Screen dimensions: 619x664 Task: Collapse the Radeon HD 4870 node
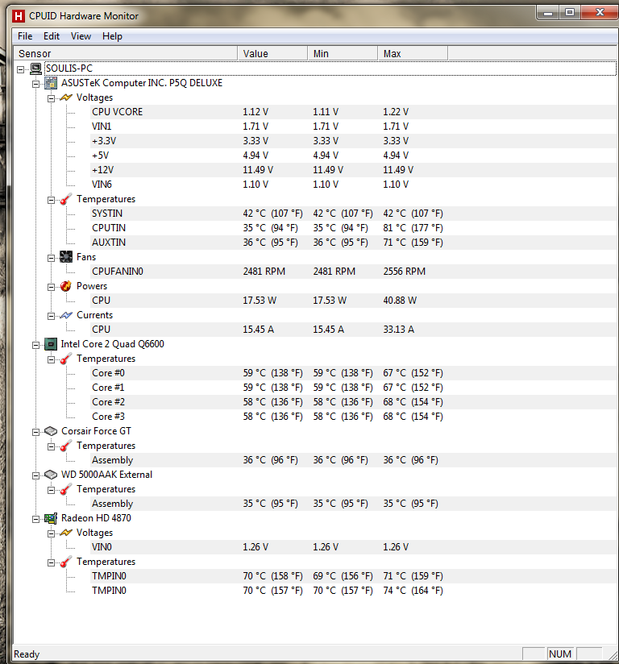(x=36, y=519)
